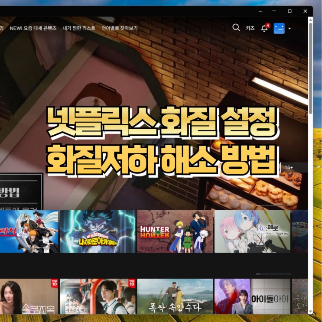Open 언어별로 찾아보기 menu
322x322 pixels.
point(120,28)
